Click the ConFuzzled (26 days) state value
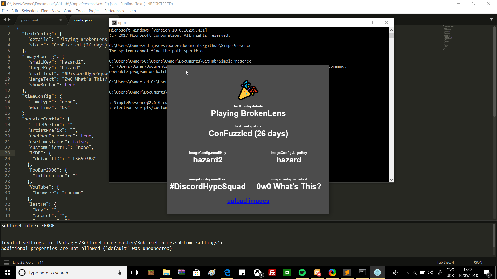 coord(248,134)
